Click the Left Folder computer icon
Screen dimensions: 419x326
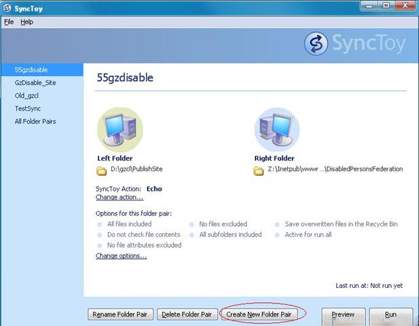coord(120,130)
